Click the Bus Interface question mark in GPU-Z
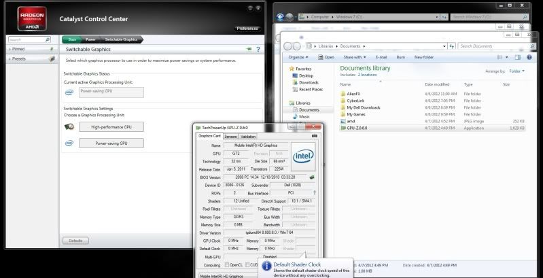This screenshot has height=278, width=543. click(x=314, y=193)
